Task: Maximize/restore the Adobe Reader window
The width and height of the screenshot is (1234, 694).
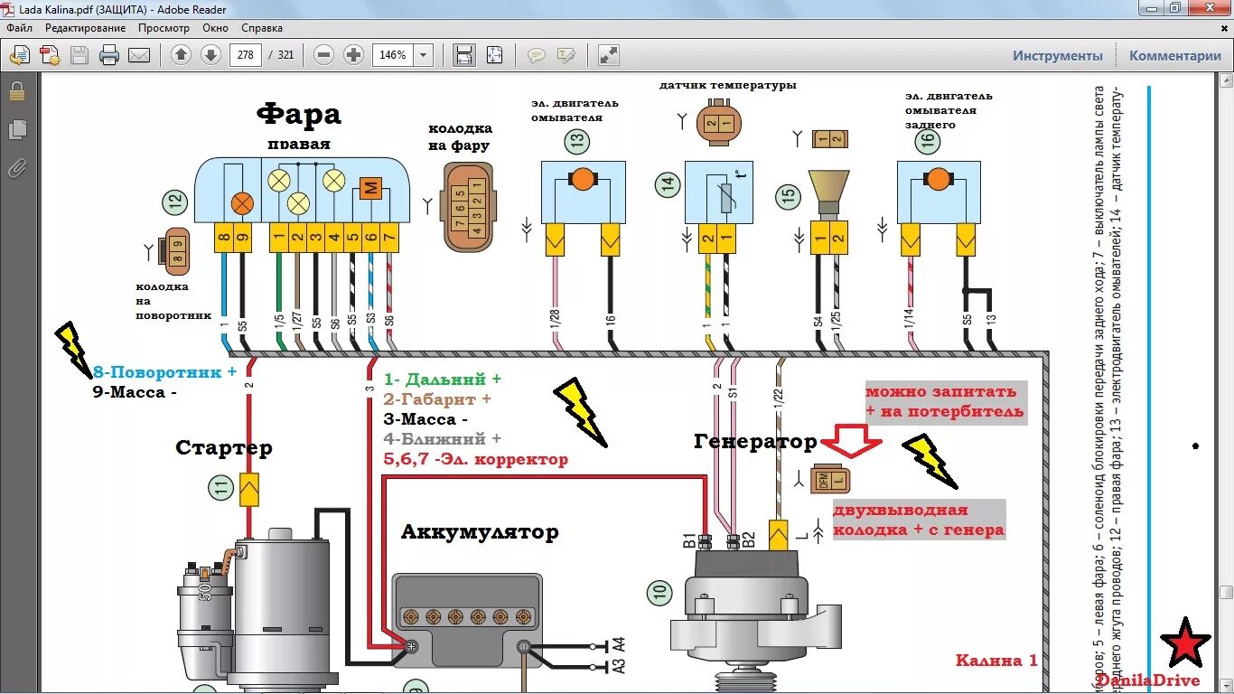Action: [x=1175, y=8]
